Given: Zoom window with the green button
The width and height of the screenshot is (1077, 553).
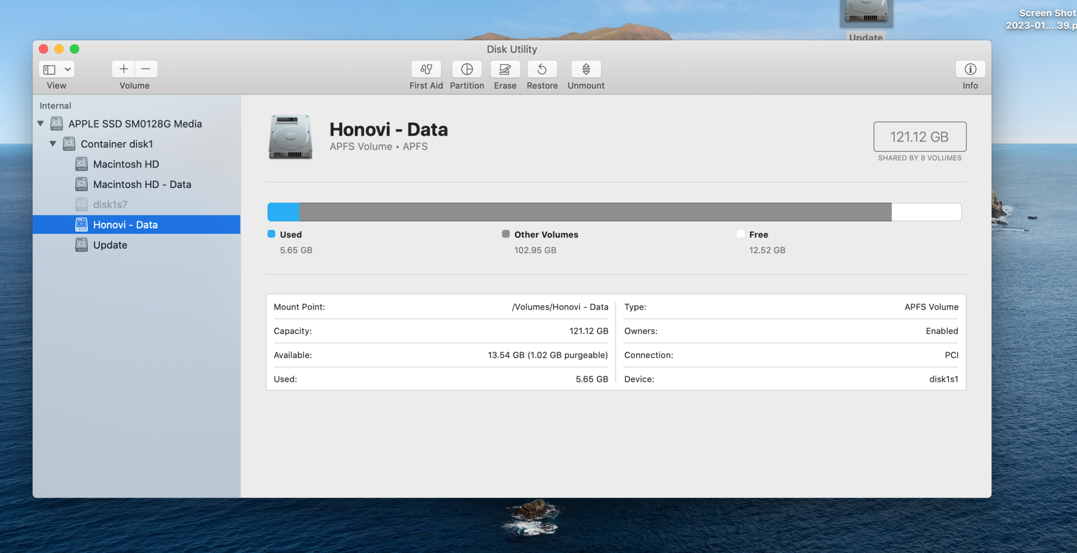Looking at the screenshot, I should point(75,49).
